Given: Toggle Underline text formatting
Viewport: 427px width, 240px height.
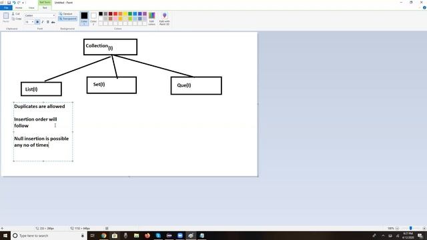Looking at the screenshot, I should (x=47, y=22).
